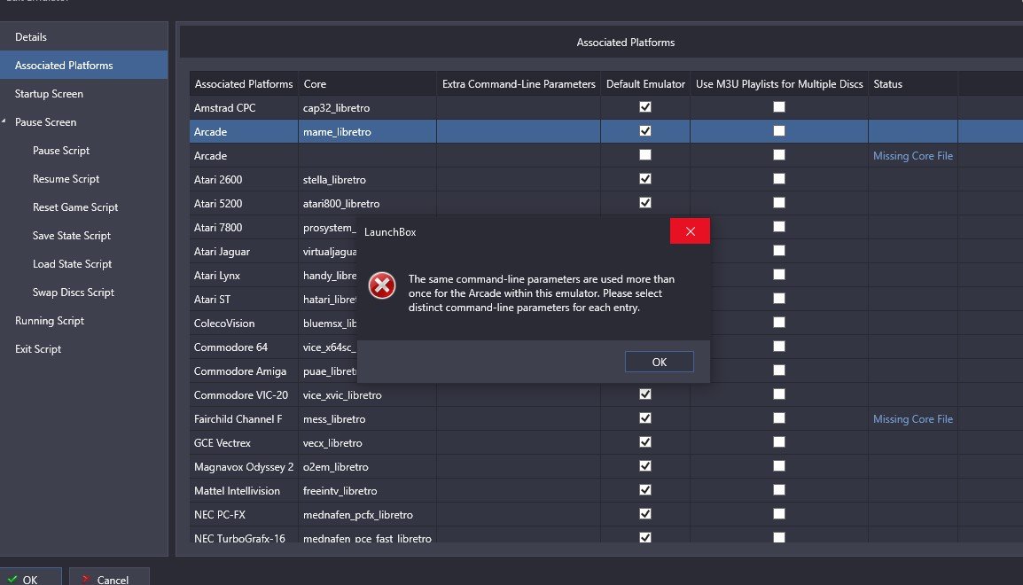Collapse the Pause Screen tree node
Screen dimensions: 1023x585
(x=4, y=121)
